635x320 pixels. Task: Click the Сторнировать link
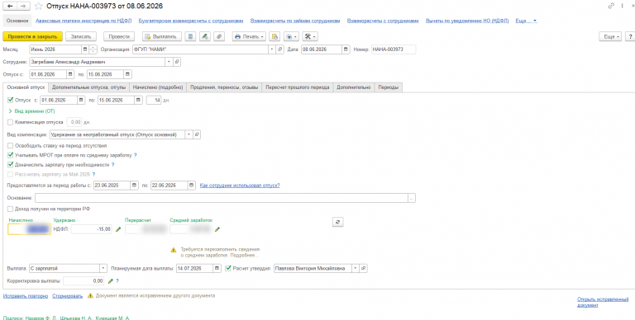[67, 296]
